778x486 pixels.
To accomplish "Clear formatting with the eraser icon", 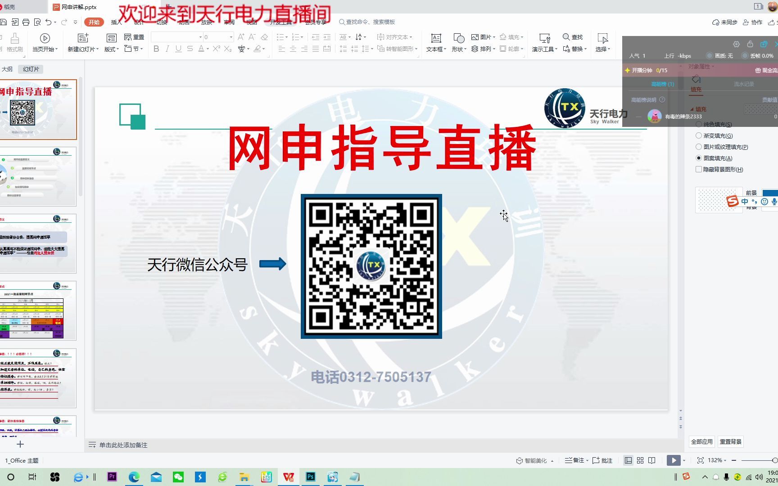I will 264,37.
